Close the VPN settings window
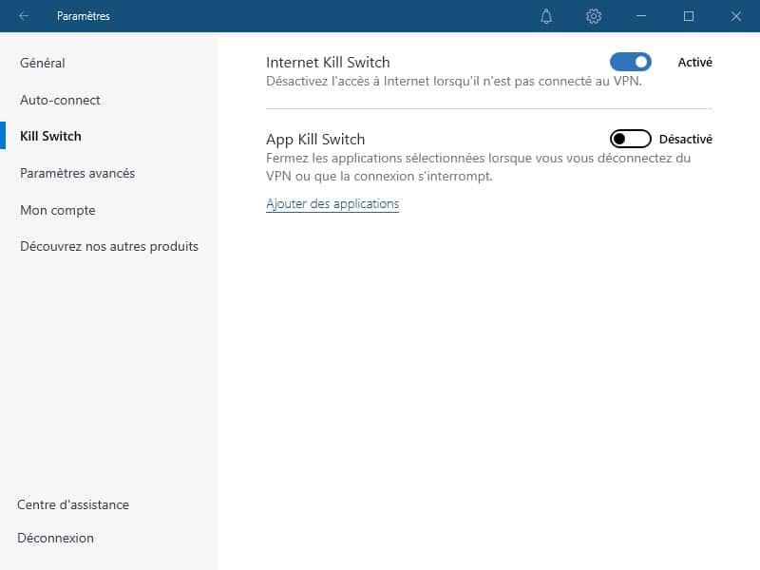760x570 pixels. point(735,16)
